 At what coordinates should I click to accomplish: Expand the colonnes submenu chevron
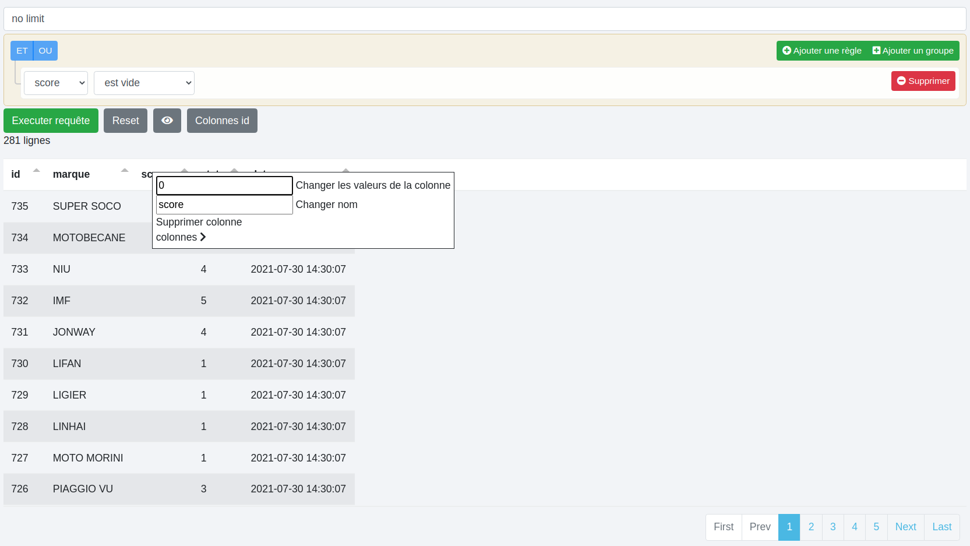[203, 237]
